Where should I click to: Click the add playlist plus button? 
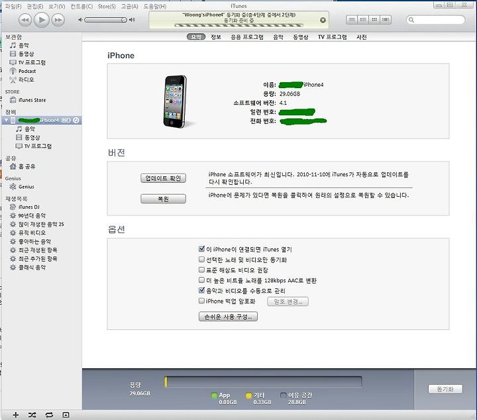[15, 415]
